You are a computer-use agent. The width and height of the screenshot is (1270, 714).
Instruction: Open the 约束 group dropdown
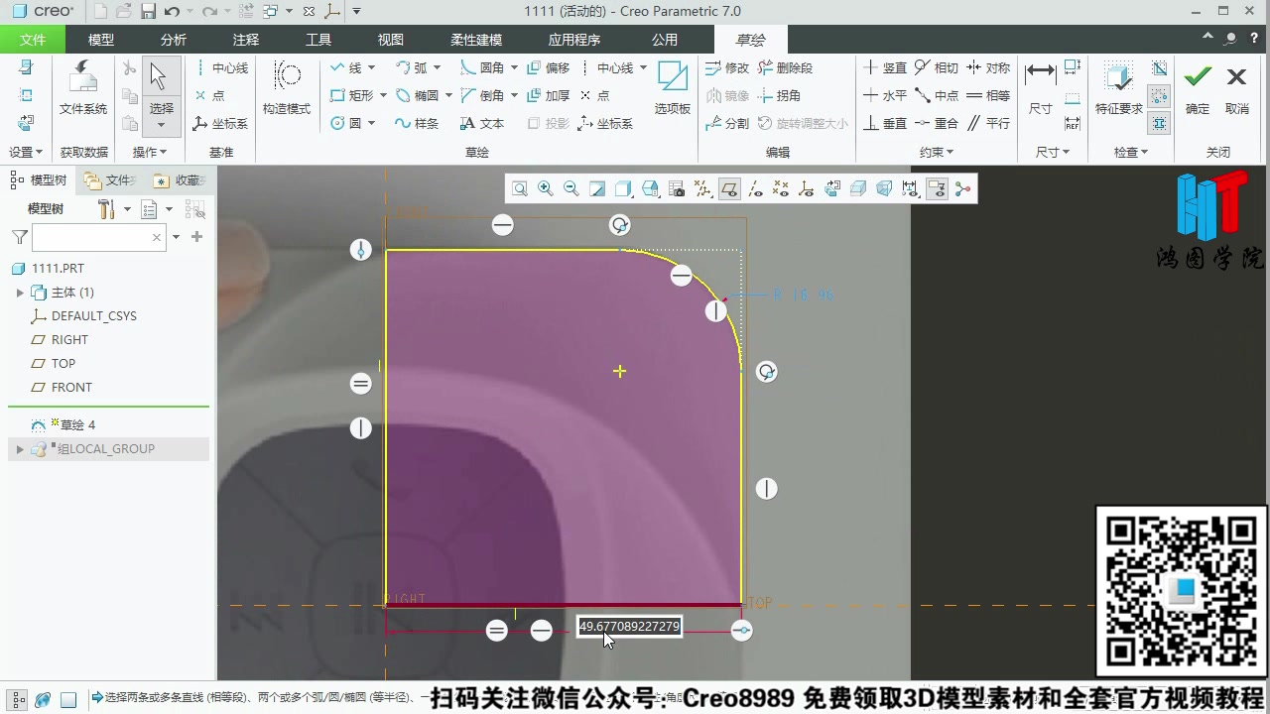(937, 153)
